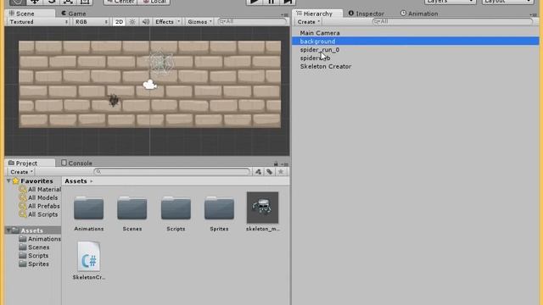The width and height of the screenshot is (543, 305).
Task: Select the Hand tool in top toolbar
Action: coord(17,2)
